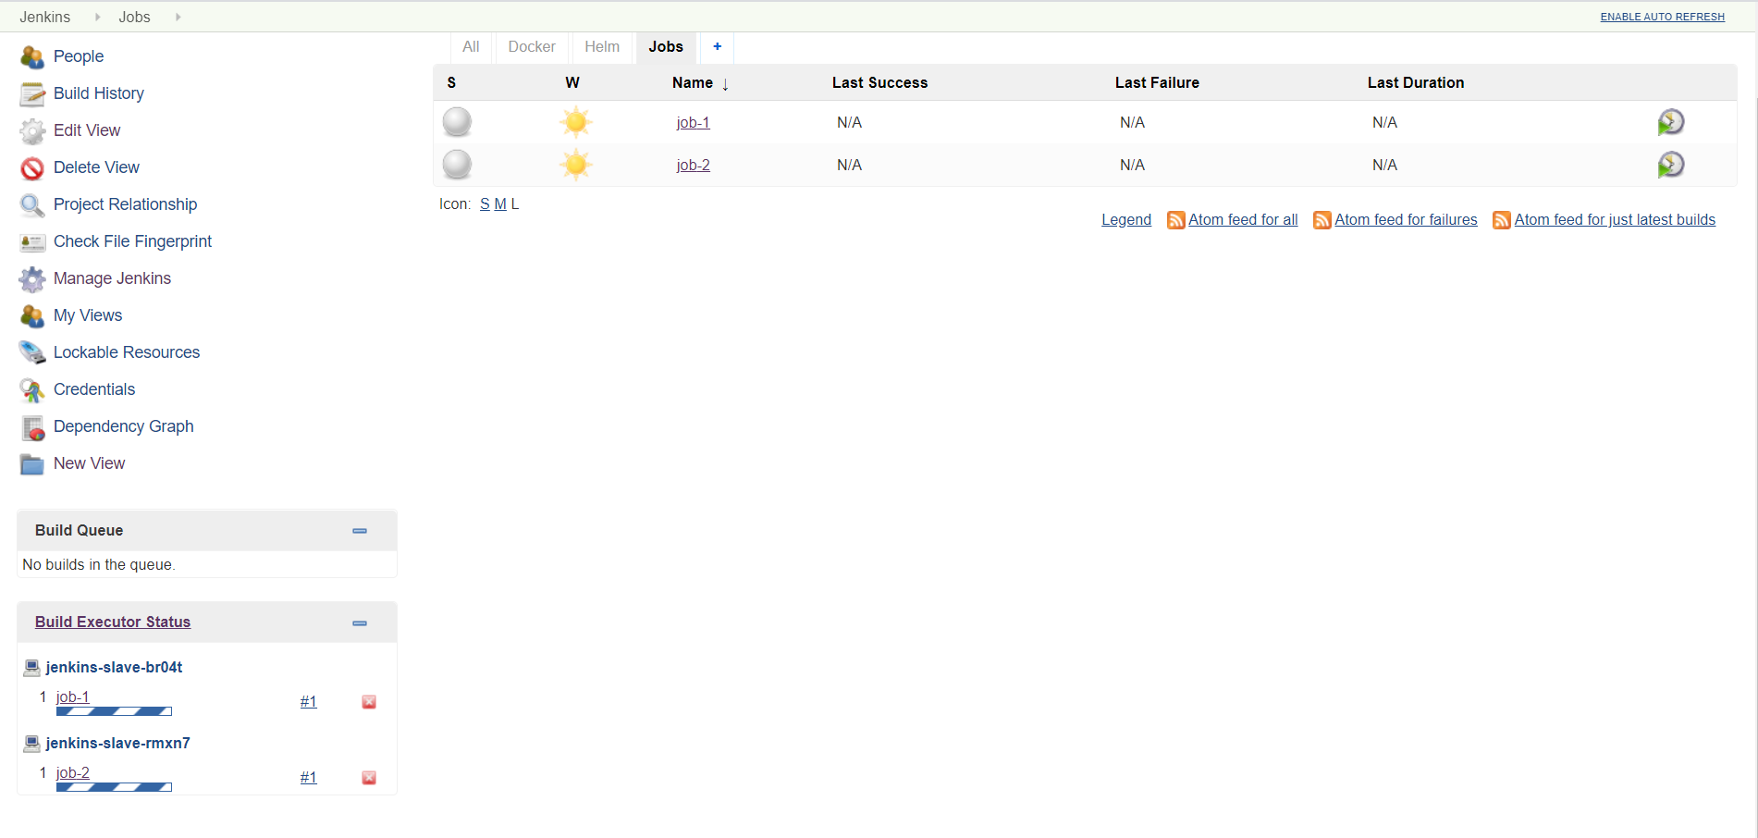Click the sunny weather icon for job-1
The height and width of the screenshot is (838, 1758).
click(x=575, y=122)
